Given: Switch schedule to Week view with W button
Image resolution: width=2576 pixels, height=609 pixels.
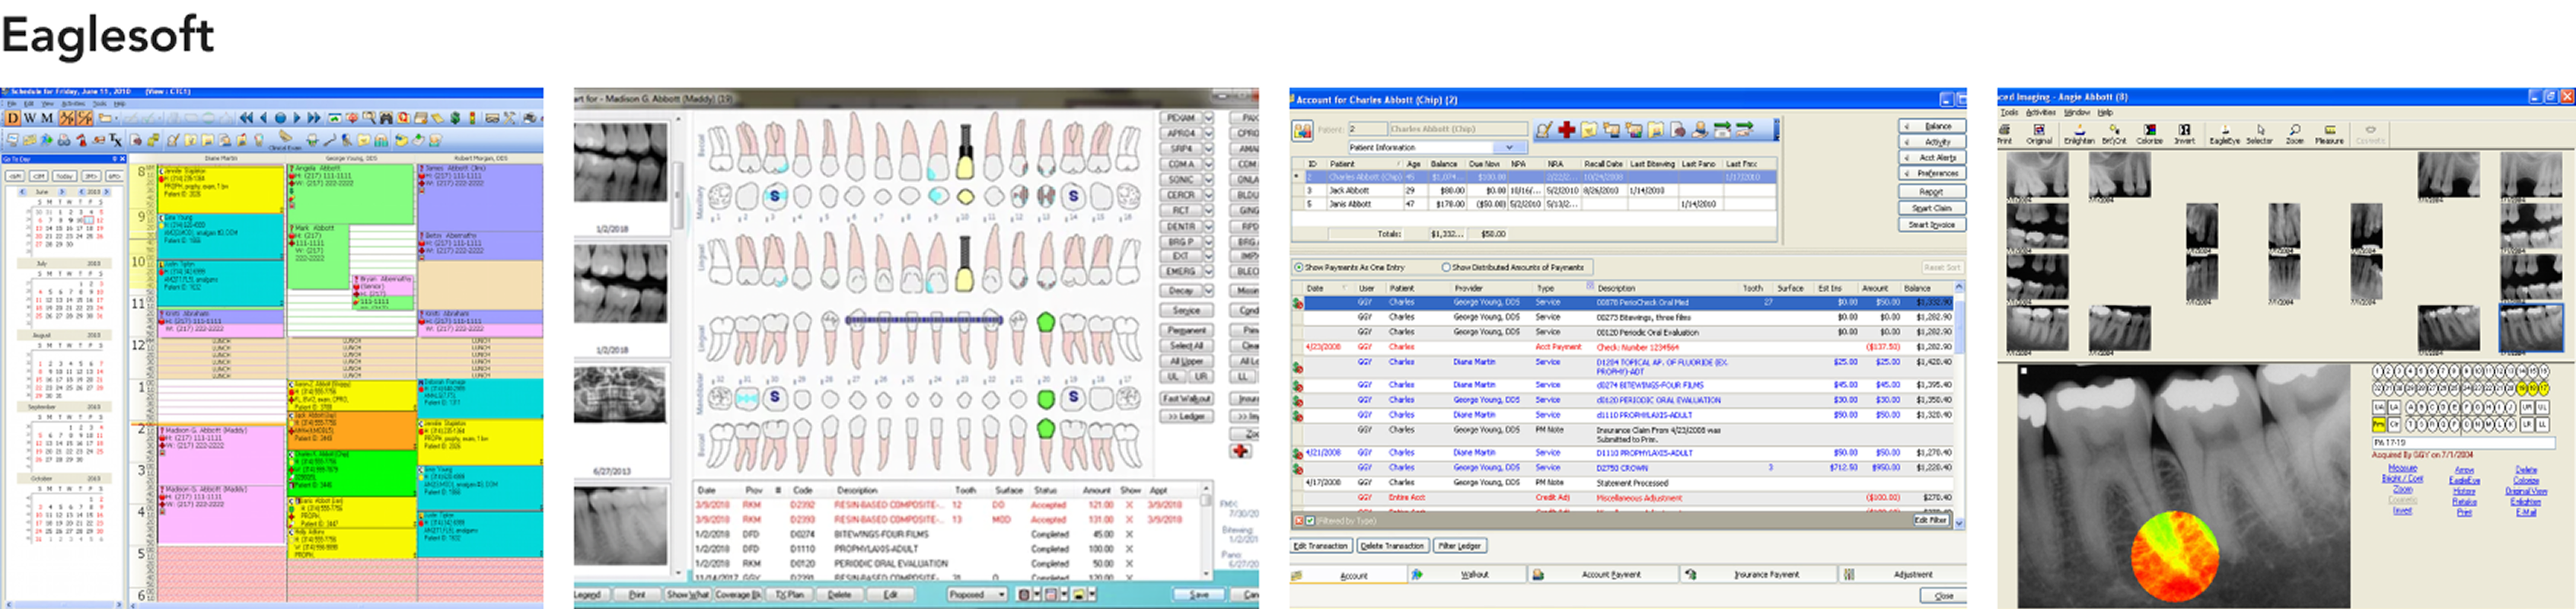Looking at the screenshot, I should [x=29, y=118].
